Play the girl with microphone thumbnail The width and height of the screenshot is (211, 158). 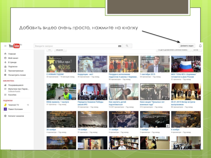pyautogui.click(x=155, y=143)
